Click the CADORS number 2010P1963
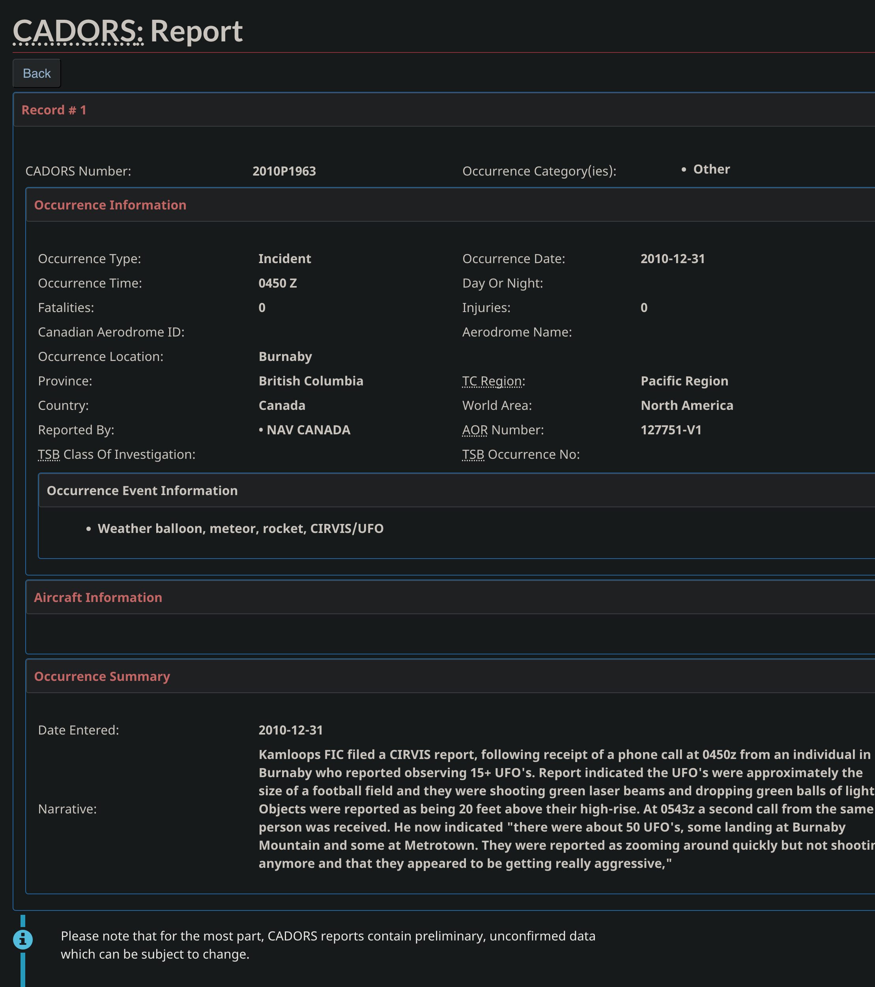 pos(284,171)
